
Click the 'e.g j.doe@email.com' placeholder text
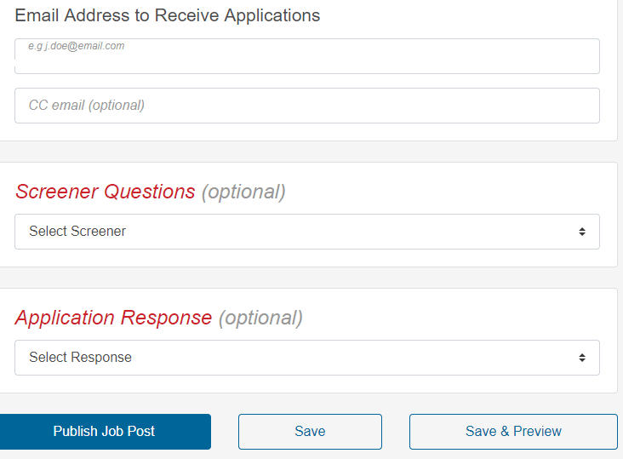(77, 46)
